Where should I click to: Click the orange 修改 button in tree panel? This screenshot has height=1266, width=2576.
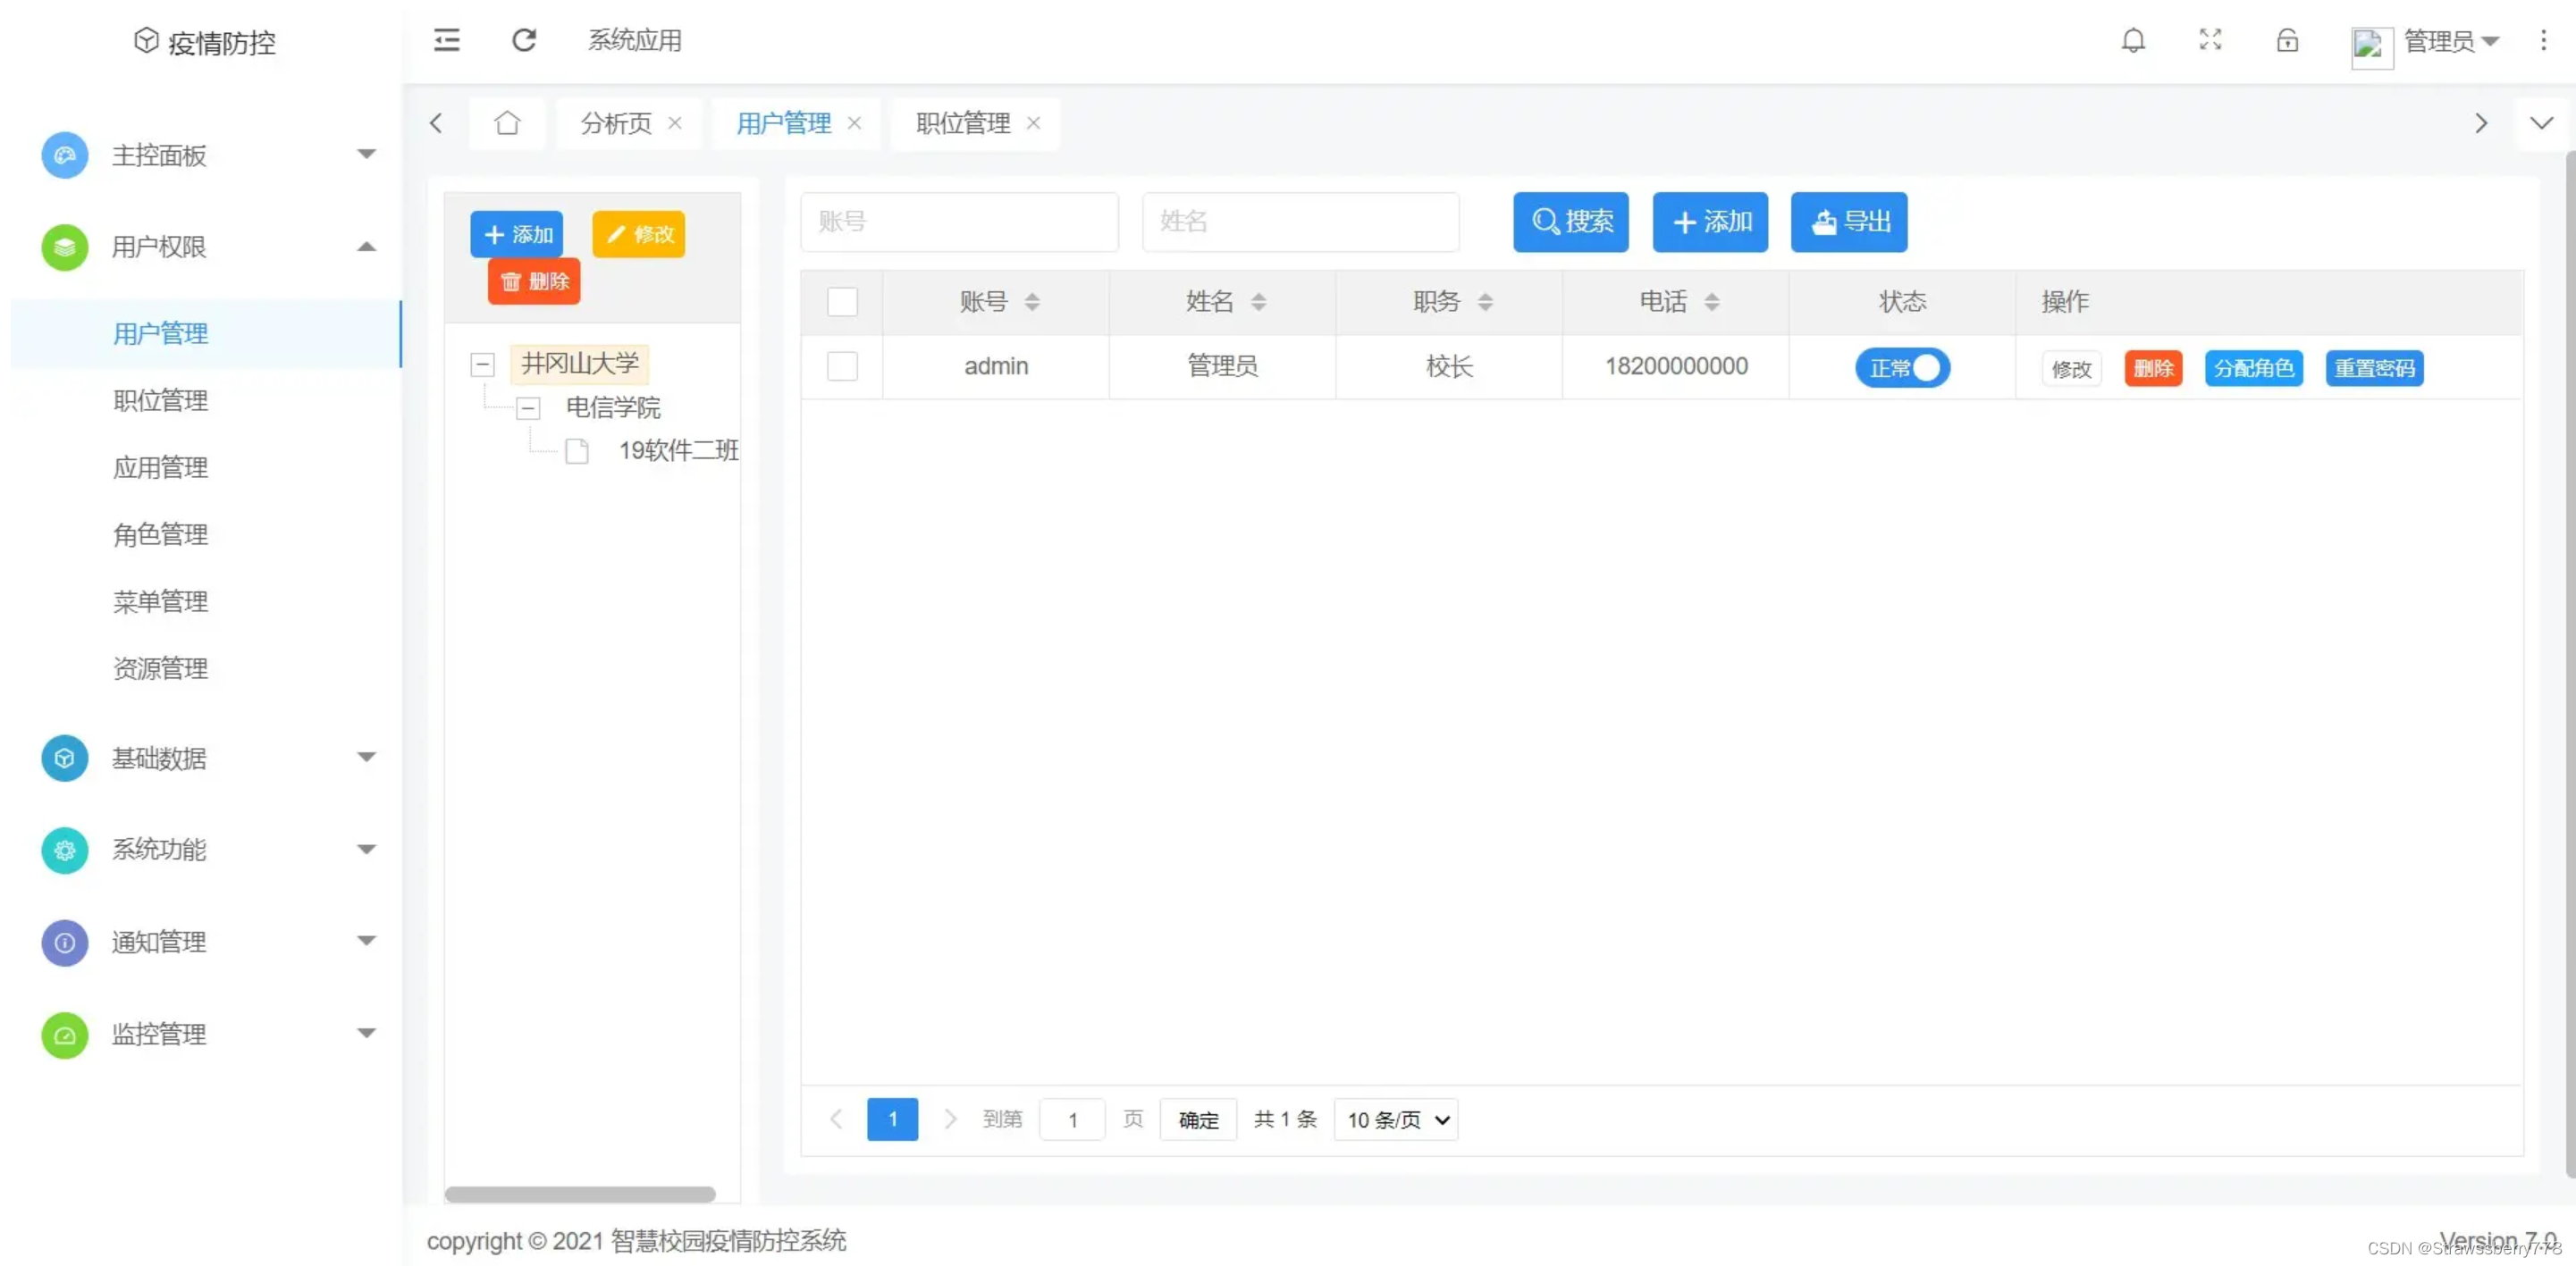point(638,234)
